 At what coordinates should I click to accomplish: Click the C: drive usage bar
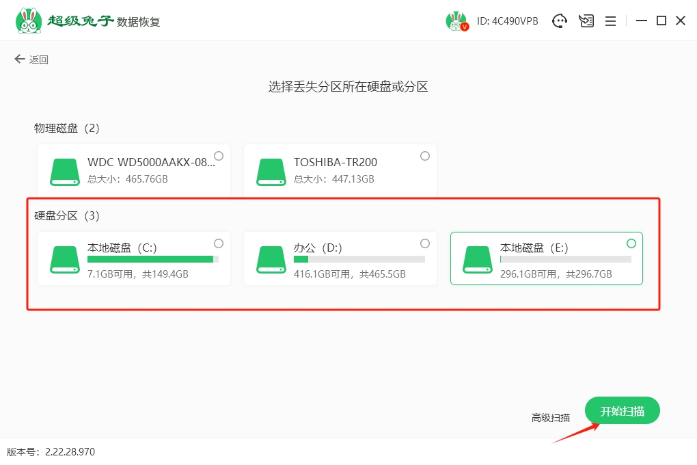pyautogui.click(x=152, y=260)
